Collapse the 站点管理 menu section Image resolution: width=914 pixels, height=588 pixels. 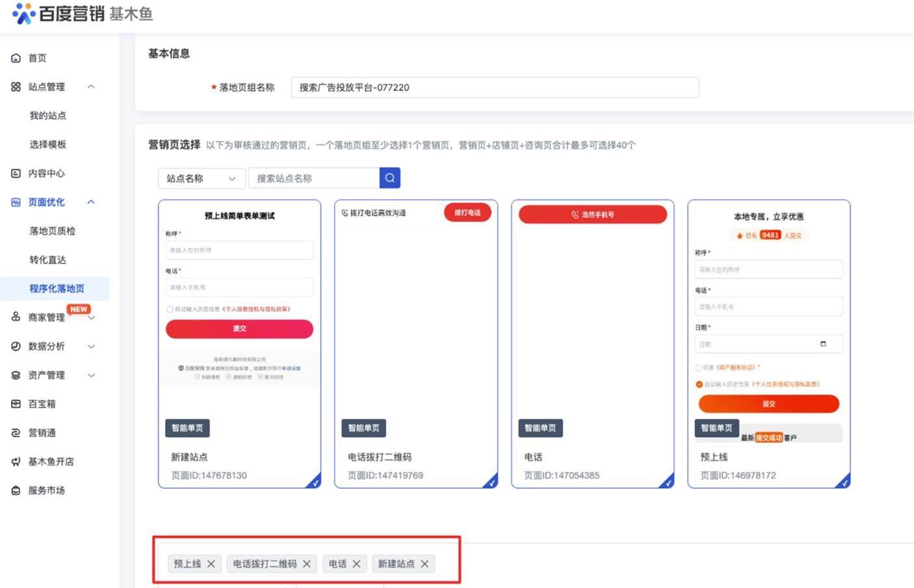[x=91, y=87]
